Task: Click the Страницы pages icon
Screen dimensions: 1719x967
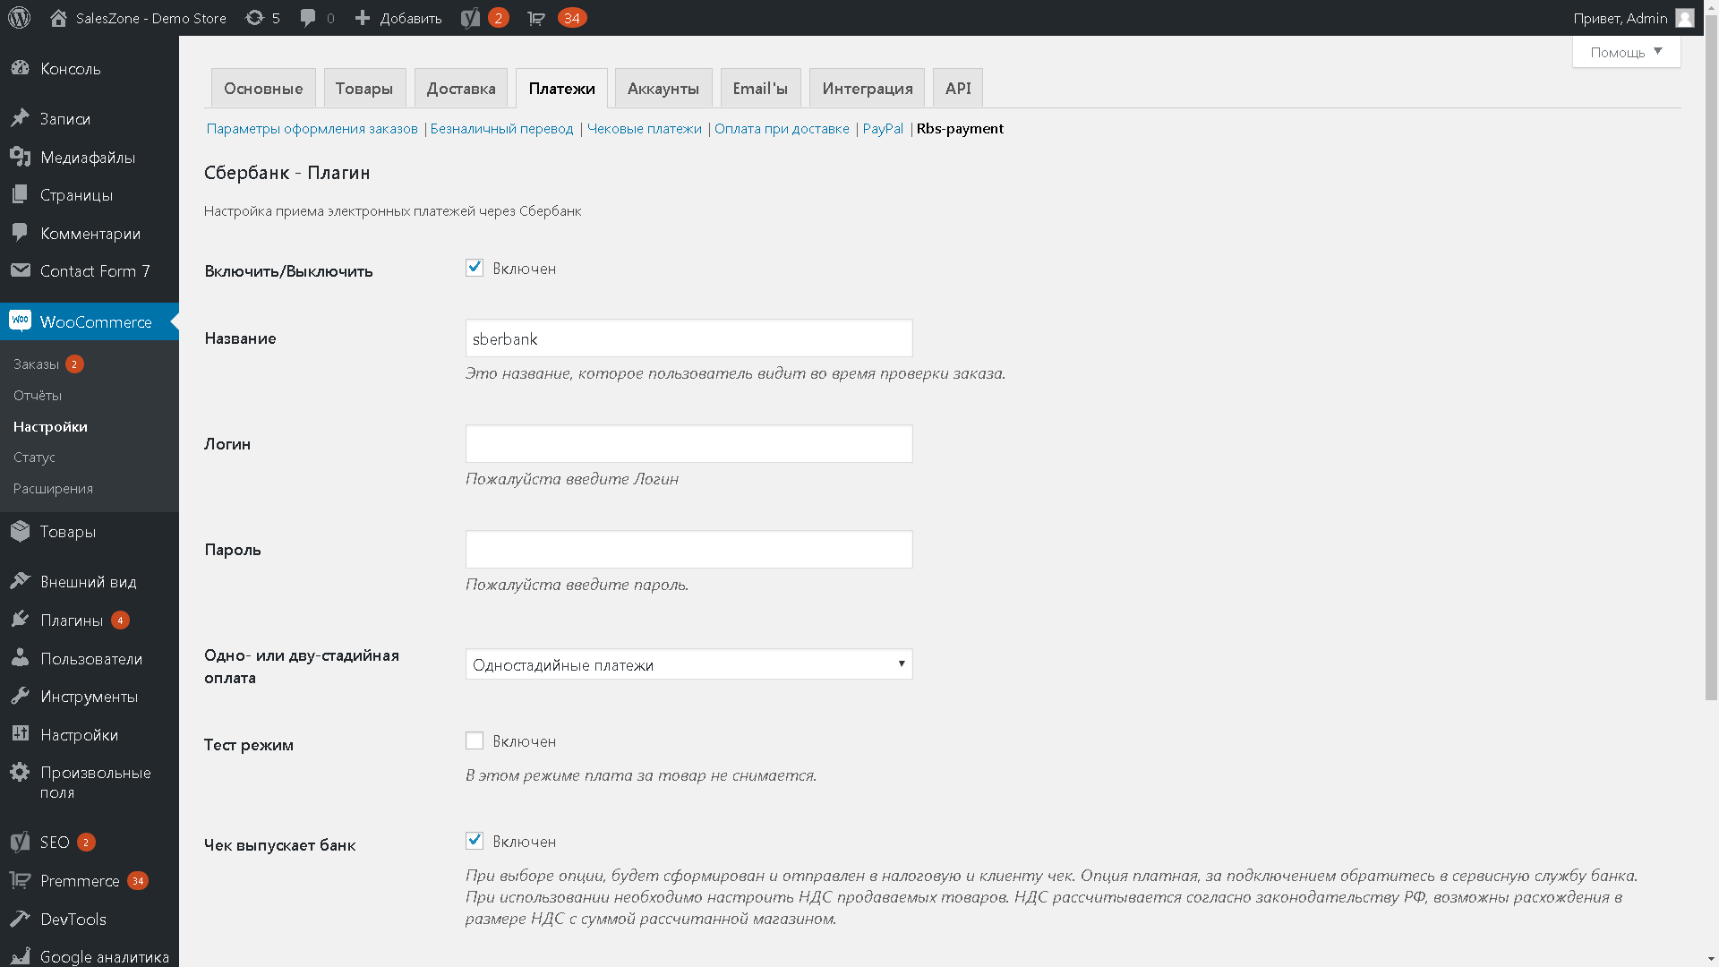Action: [x=20, y=194]
